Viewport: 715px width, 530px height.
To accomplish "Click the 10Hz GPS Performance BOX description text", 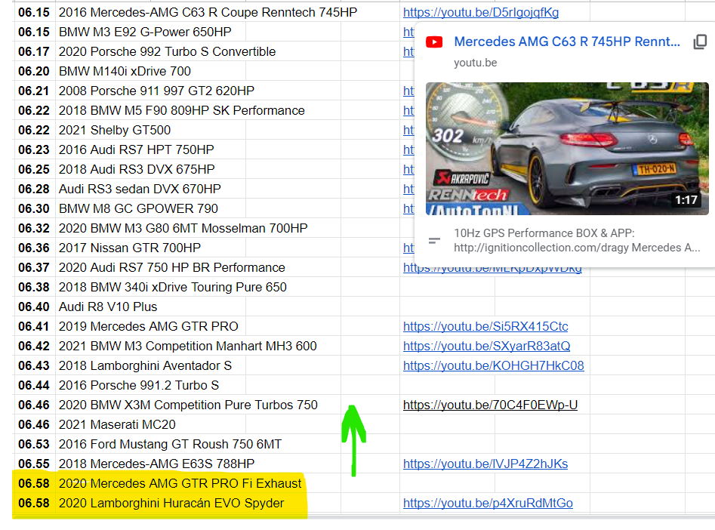I will pos(577,240).
